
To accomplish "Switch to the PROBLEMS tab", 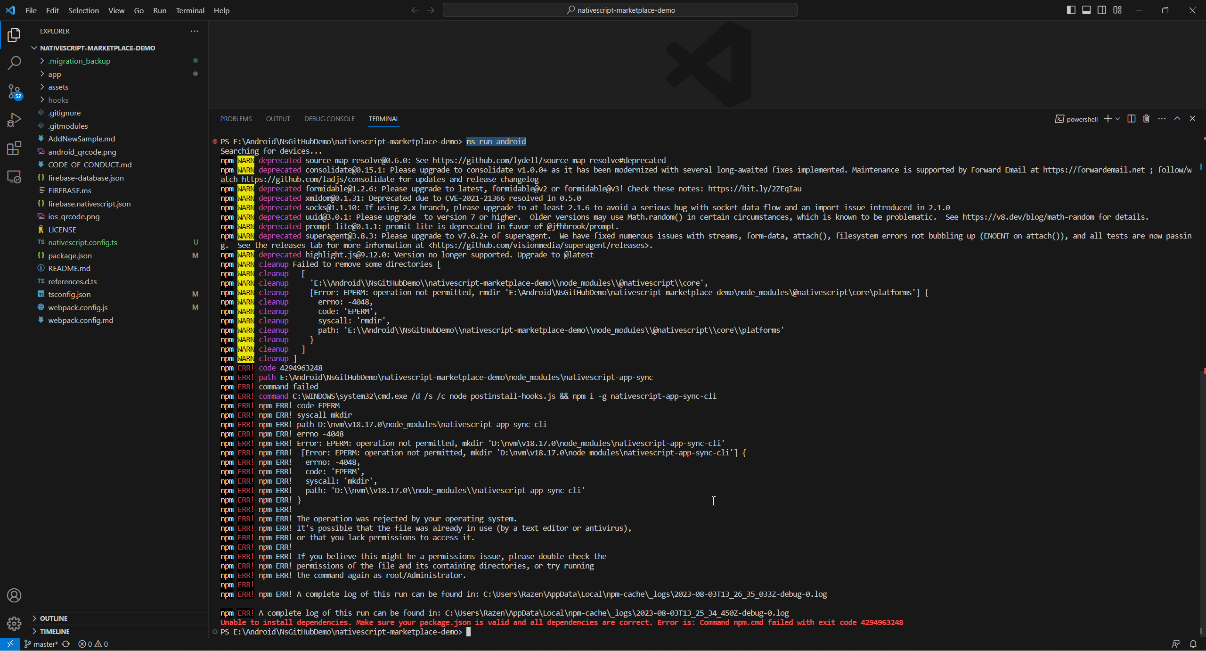I will pyautogui.click(x=236, y=119).
